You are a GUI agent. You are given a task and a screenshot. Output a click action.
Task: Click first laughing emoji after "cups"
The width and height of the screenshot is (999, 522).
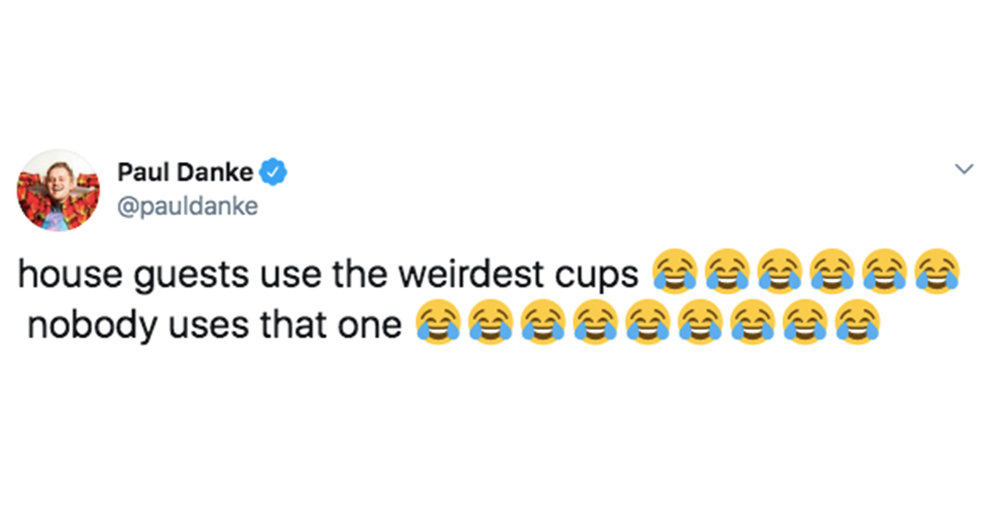pos(673,271)
